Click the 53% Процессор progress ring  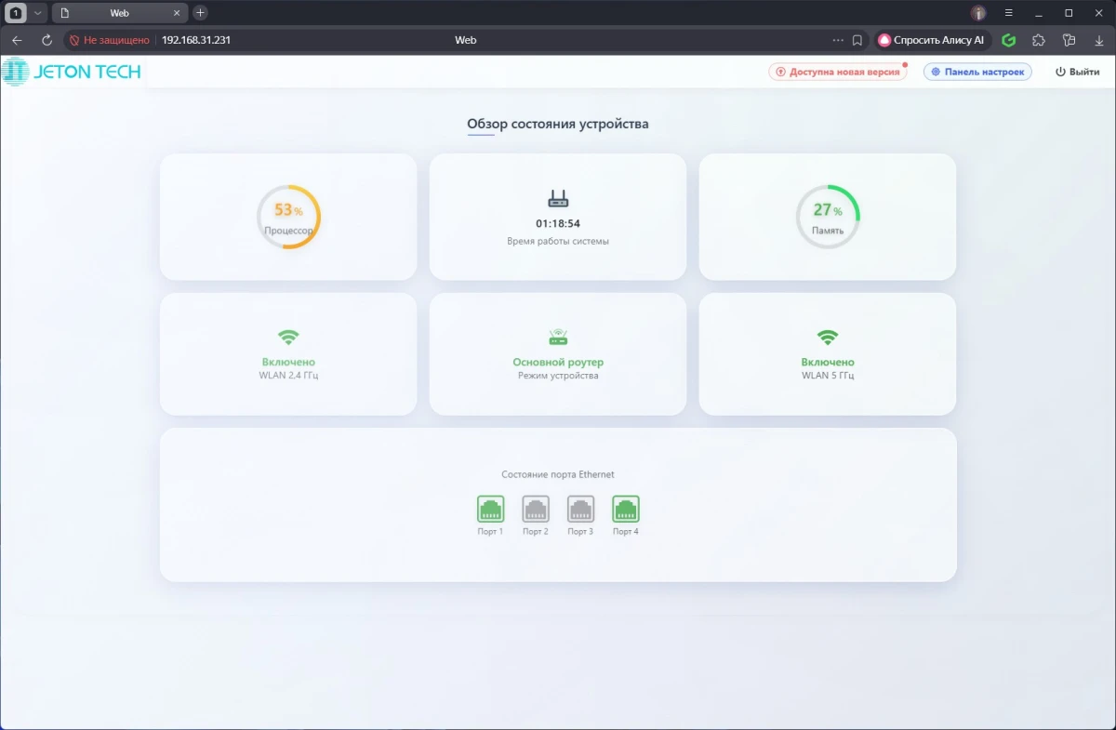(x=287, y=216)
